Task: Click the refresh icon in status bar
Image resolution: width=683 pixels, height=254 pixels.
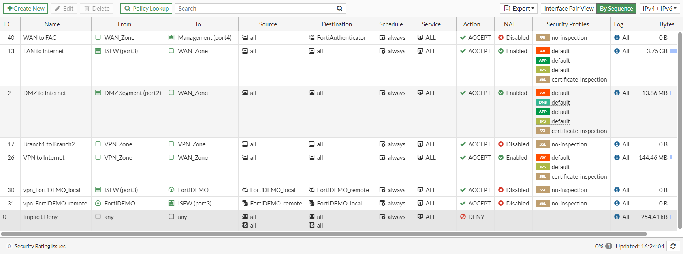Action: pos(673,246)
